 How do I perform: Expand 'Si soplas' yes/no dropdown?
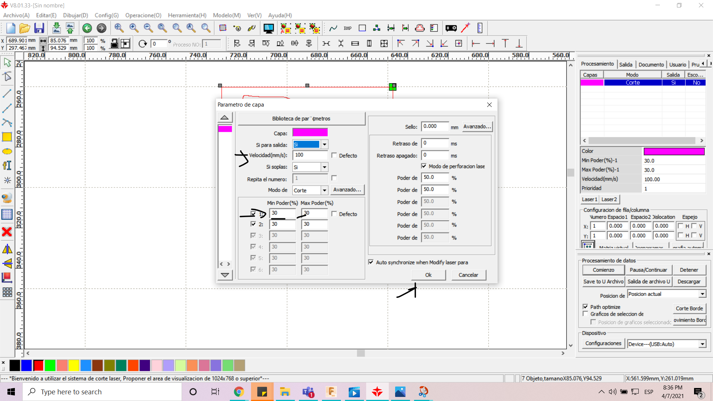[x=324, y=167]
